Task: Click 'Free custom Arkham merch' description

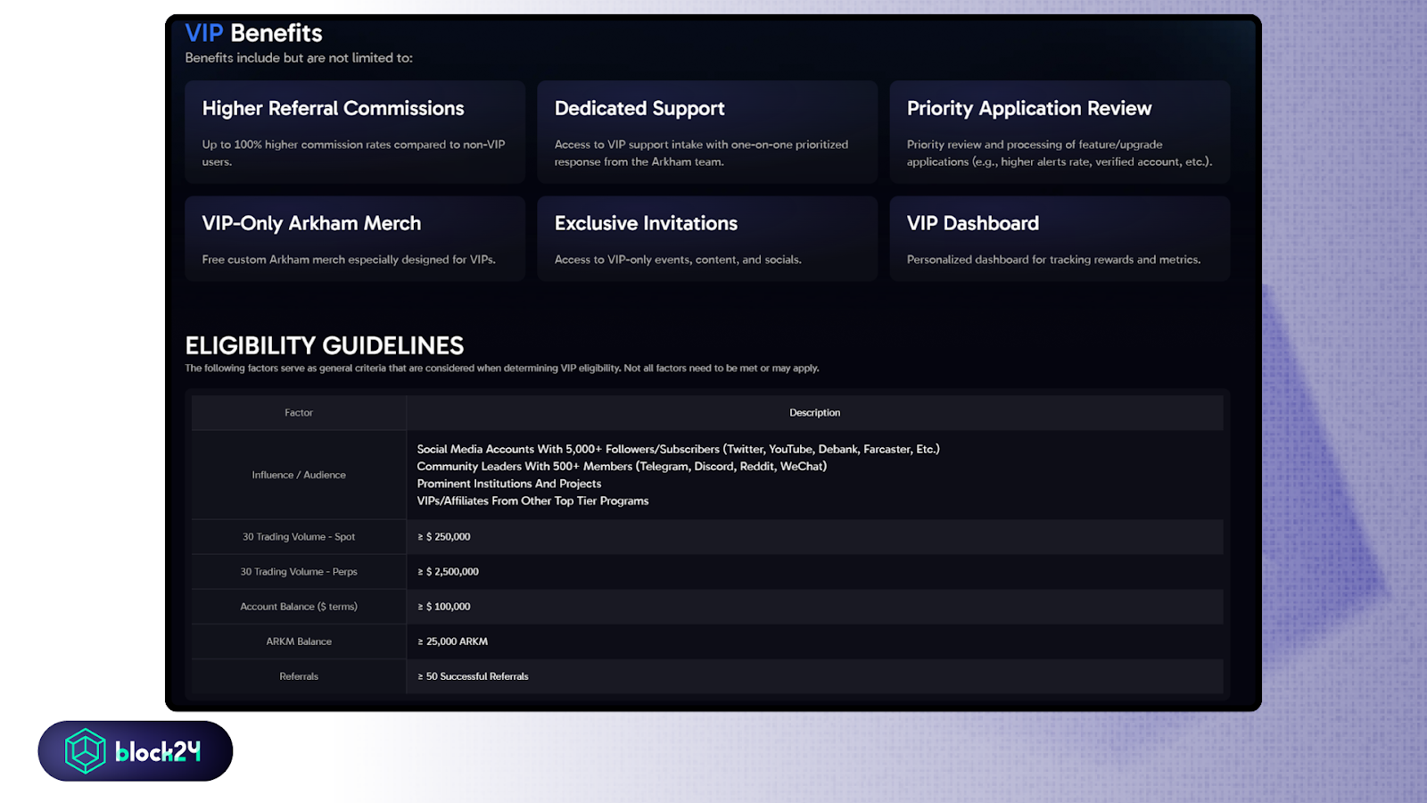Action: point(349,260)
